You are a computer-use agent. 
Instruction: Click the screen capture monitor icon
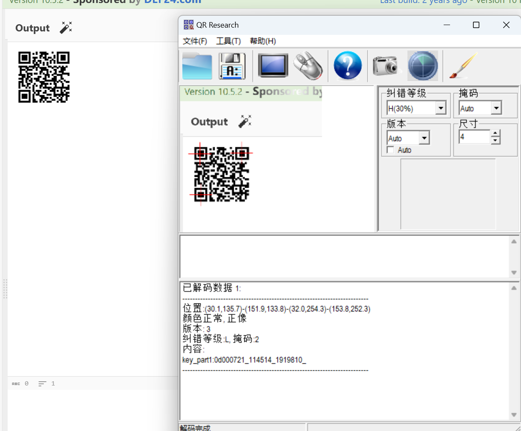point(273,65)
